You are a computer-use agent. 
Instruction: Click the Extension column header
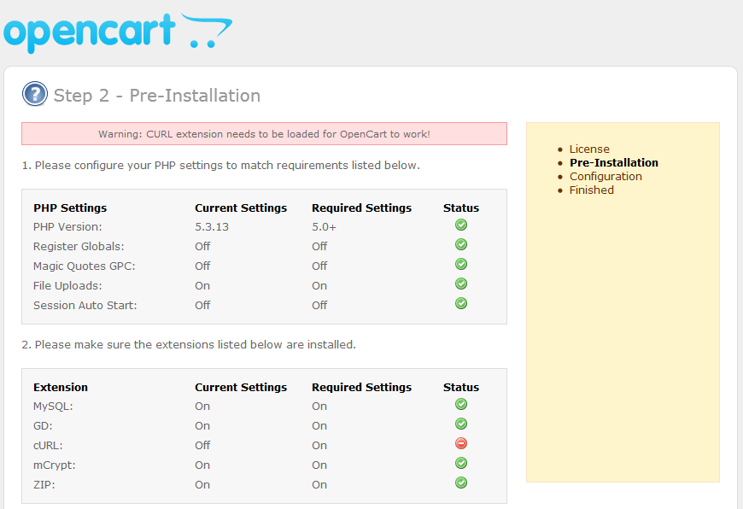point(61,387)
